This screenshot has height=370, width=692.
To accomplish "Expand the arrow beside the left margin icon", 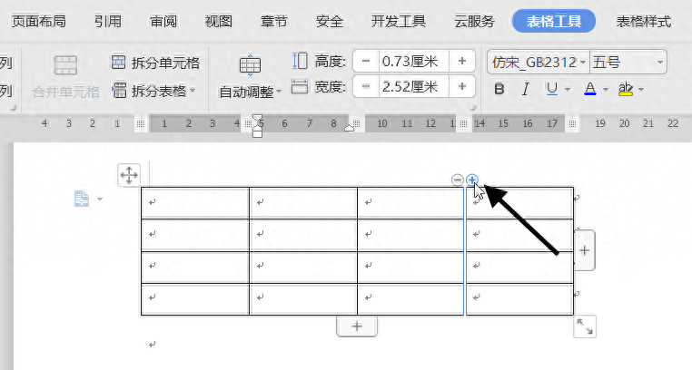I will (100, 200).
